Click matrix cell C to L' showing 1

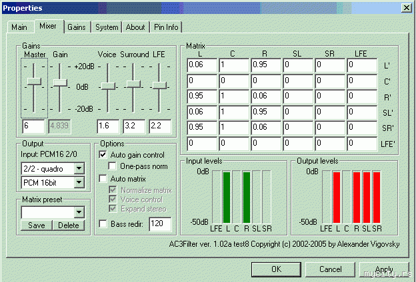[234, 65]
